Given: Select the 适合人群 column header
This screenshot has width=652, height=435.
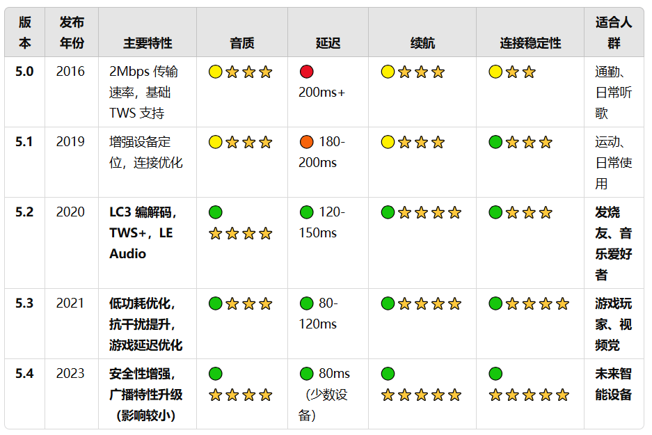Looking at the screenshot, I should 613,33.
